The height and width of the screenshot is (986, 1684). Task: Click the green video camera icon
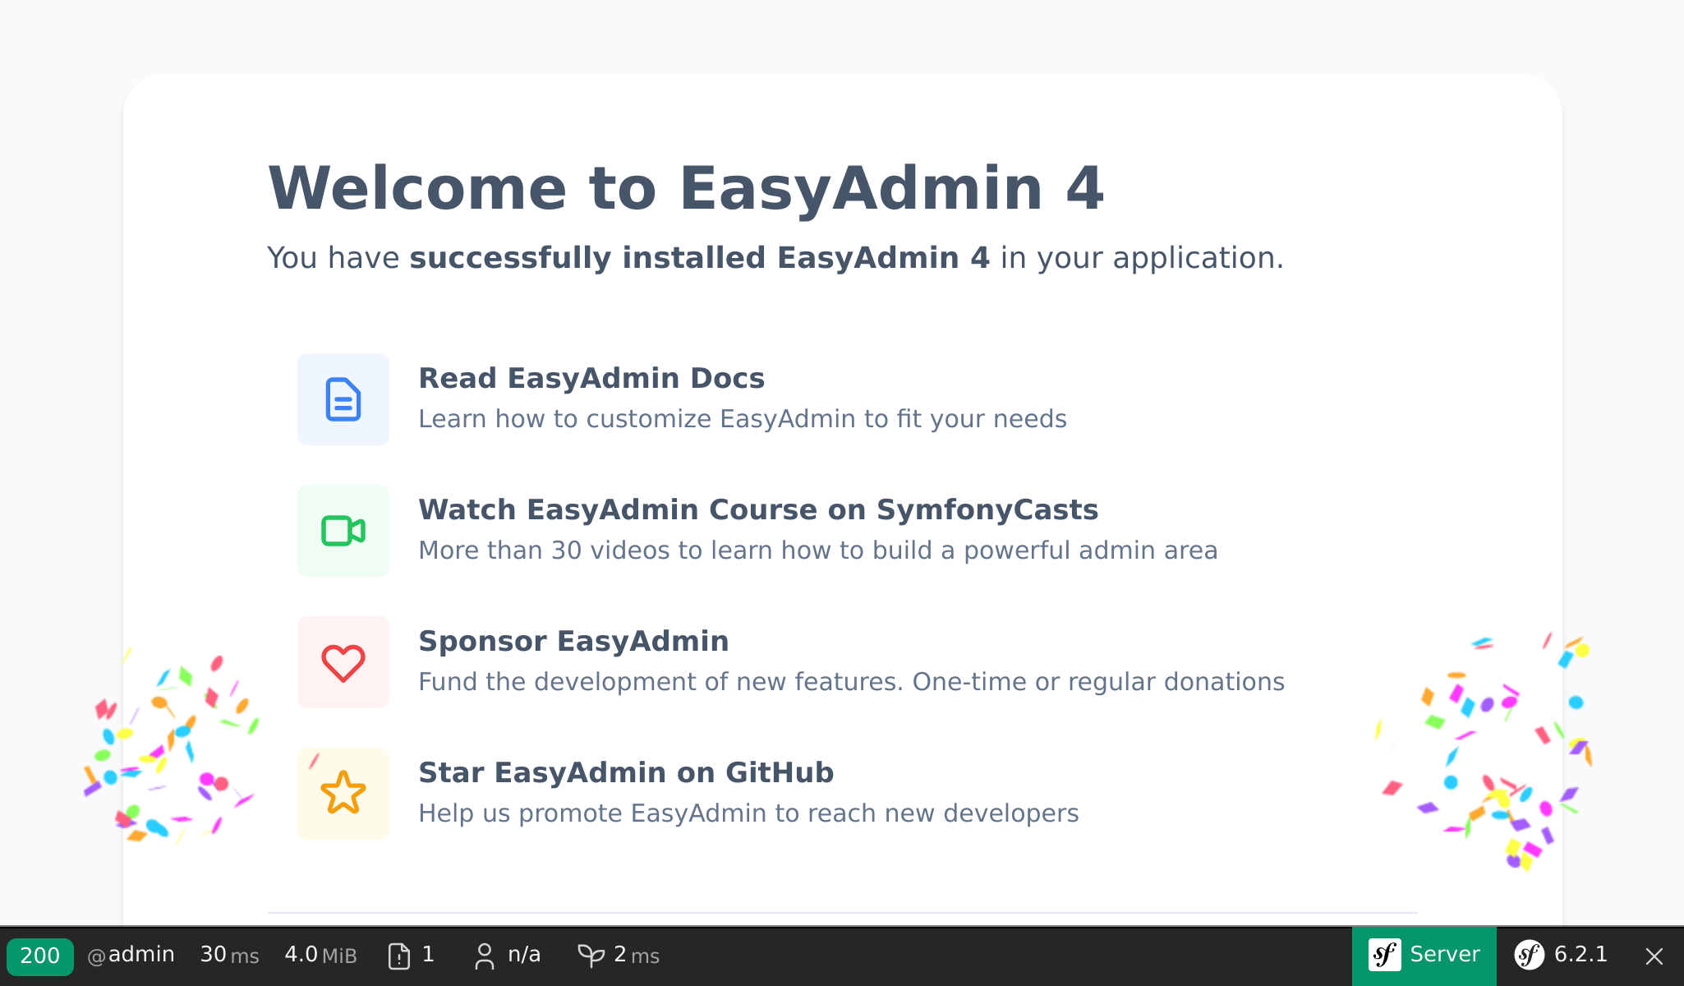(343, 531)
